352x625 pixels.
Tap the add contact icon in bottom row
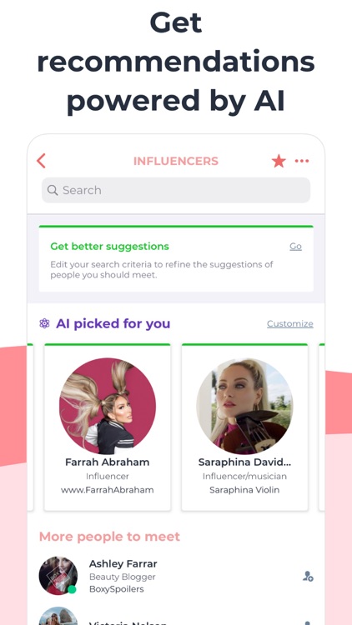coord(308,622)
